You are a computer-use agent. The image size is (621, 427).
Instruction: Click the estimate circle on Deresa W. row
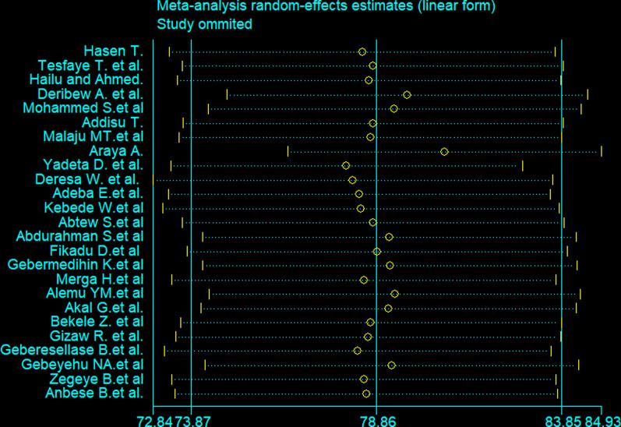(352, 180)
